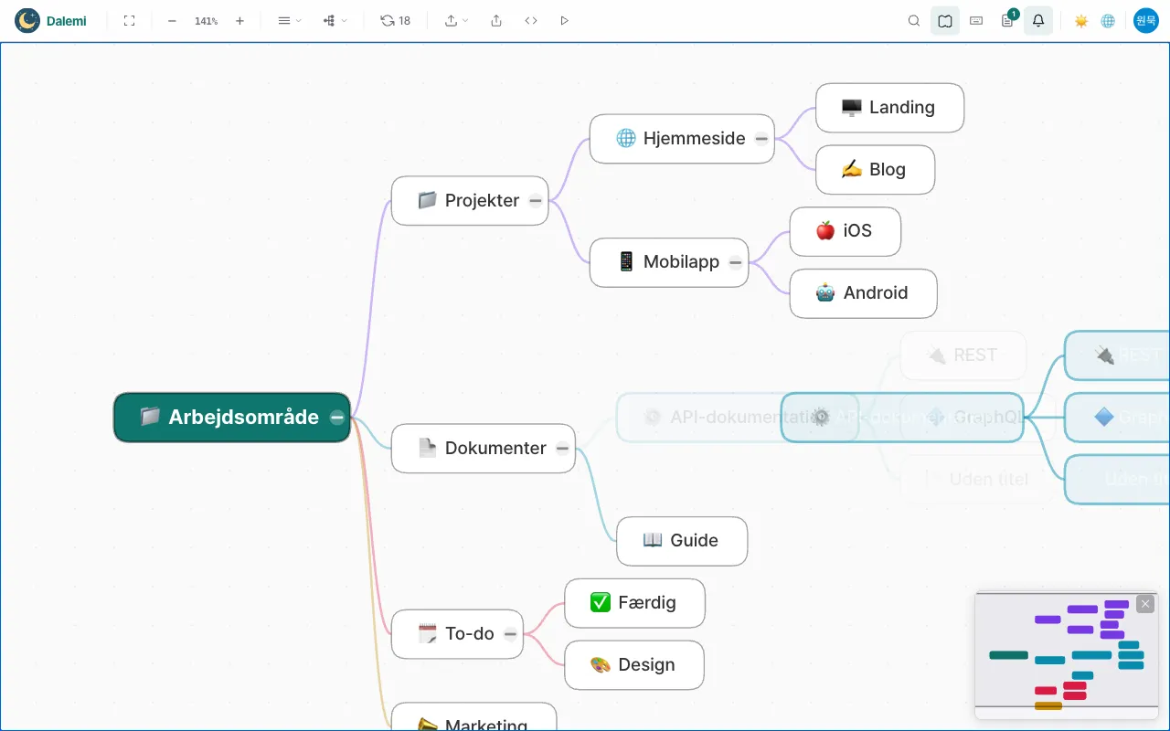The image size is (1170, 731).
Task: Select the Guide node
Action: point(682,541)
